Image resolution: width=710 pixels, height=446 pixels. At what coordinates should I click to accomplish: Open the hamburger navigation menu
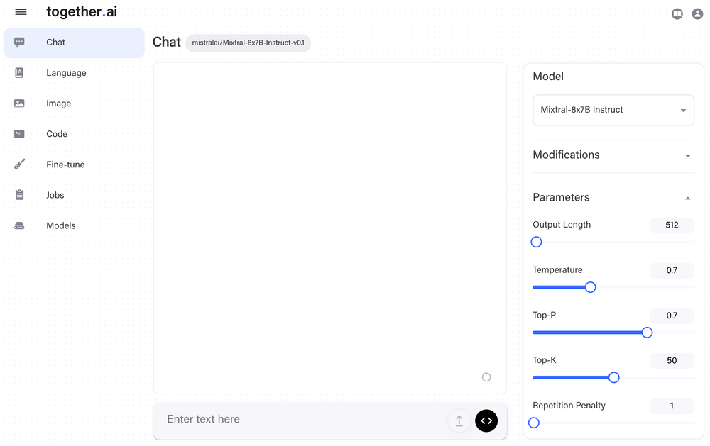click(21, 12)
